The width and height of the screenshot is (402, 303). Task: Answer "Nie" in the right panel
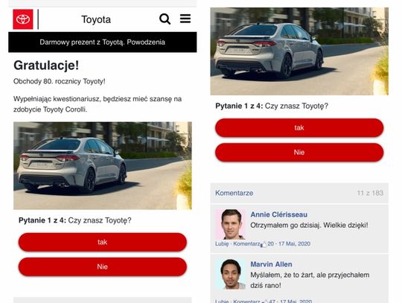point(299,153)
